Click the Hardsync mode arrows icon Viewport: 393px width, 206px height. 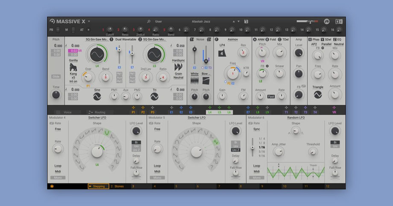[178, 67]
